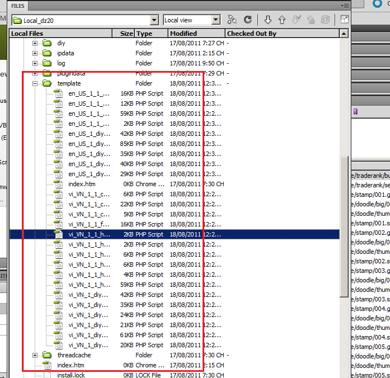The height and width of the screenshot is (378, 390).
Task: Select the threadcache folder name
Action: click(x=74, y=355)
